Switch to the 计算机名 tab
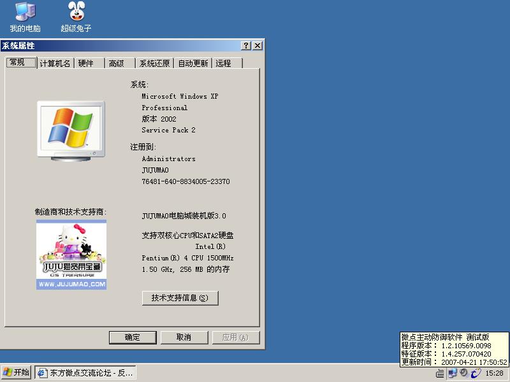This screenshot has height=382, width=510. 55,63
